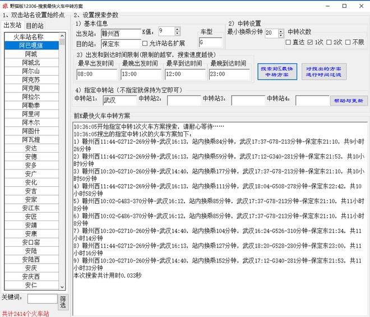Viewport: 370px width, 317px height.
Task: Click the 车型 input field
Action: tap(210, 43)
